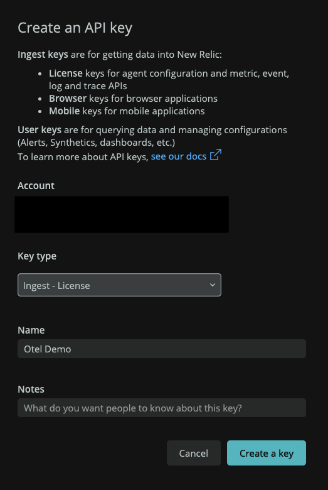The height and width of the screenshot is (490, 328).
Task: Focus the Name field containing Otel Demo
Action: pos(162,349)
